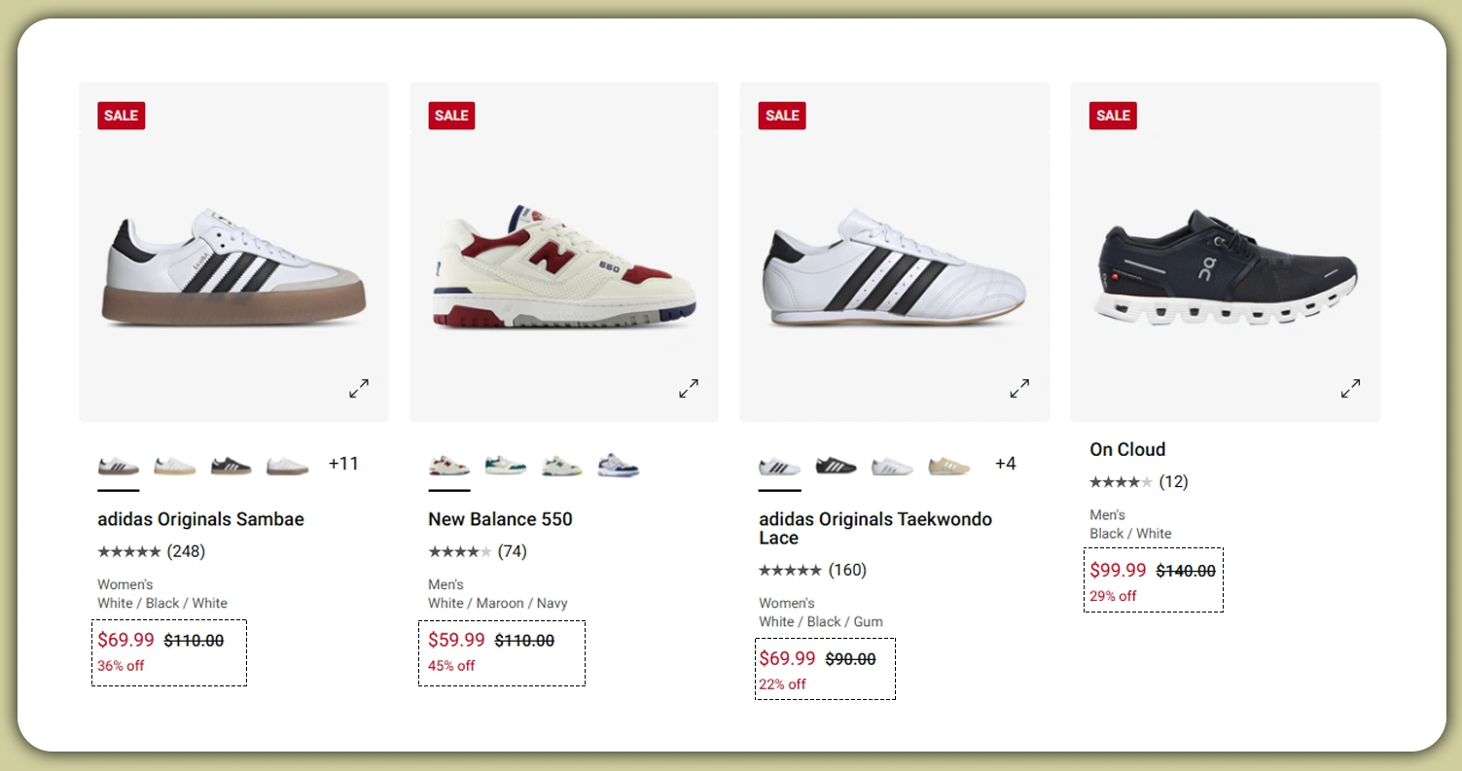
Task: Click the Taekwondo Lace main product photo
Action: [894, 251]
